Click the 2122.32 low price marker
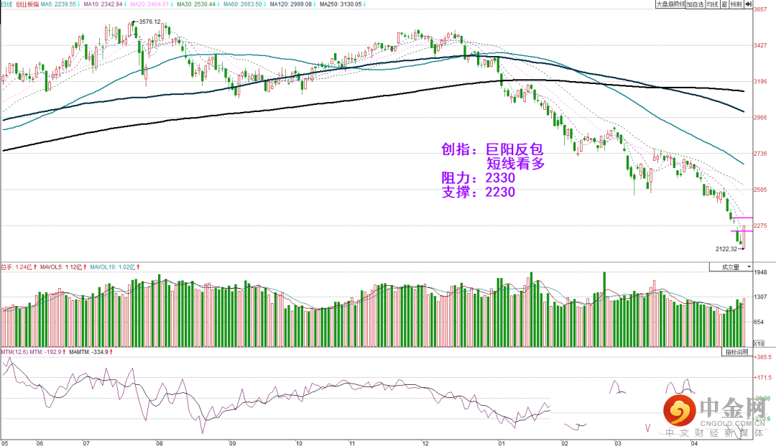Screen dimensions: 776x446 726,248
